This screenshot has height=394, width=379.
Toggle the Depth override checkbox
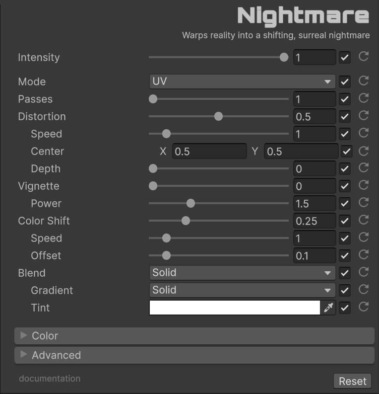click(x=345, y=168)
